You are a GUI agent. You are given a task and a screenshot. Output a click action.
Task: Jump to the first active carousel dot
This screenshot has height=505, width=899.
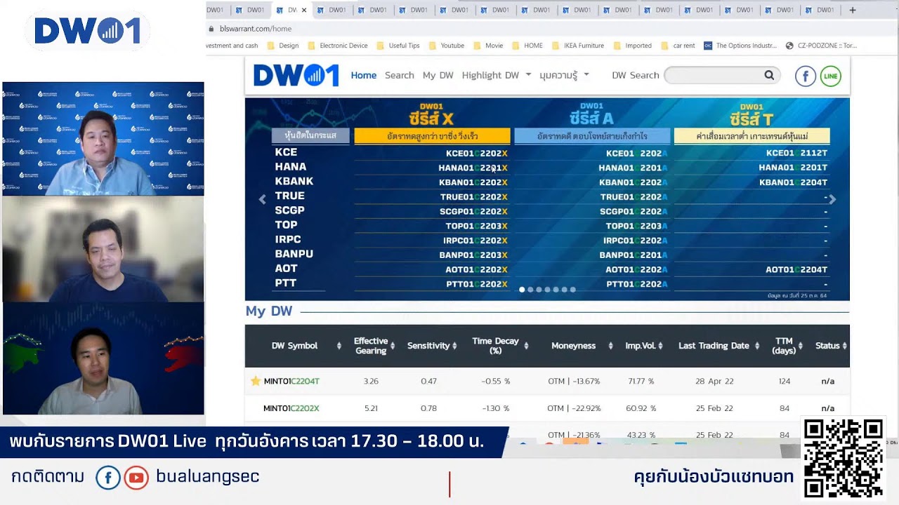pos(522,289)
